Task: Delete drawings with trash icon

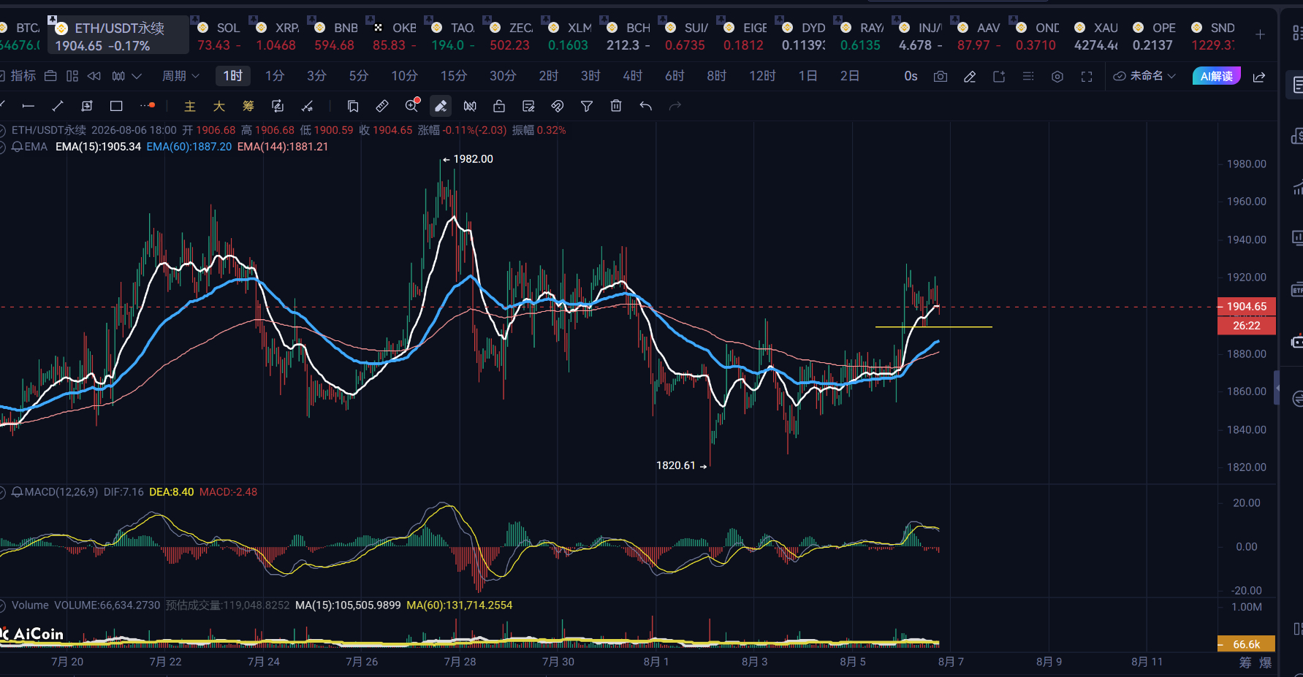Action: tap(616, 107)
